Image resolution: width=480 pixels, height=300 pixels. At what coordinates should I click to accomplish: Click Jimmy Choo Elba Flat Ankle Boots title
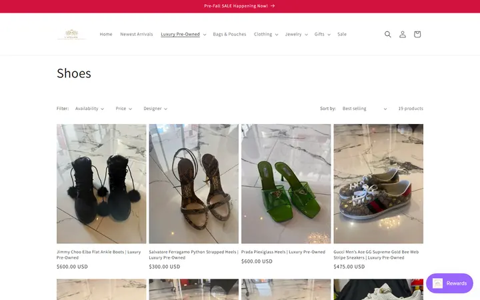point(99,255)
